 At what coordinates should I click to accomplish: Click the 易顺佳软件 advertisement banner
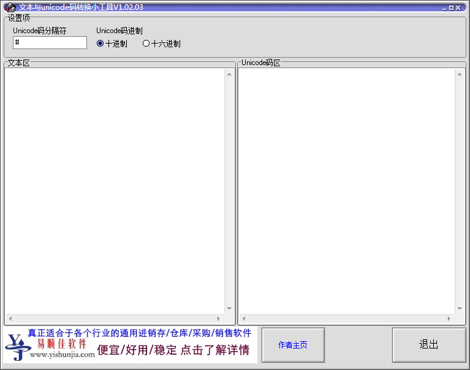pyautogui.click(x=130, y=345)
